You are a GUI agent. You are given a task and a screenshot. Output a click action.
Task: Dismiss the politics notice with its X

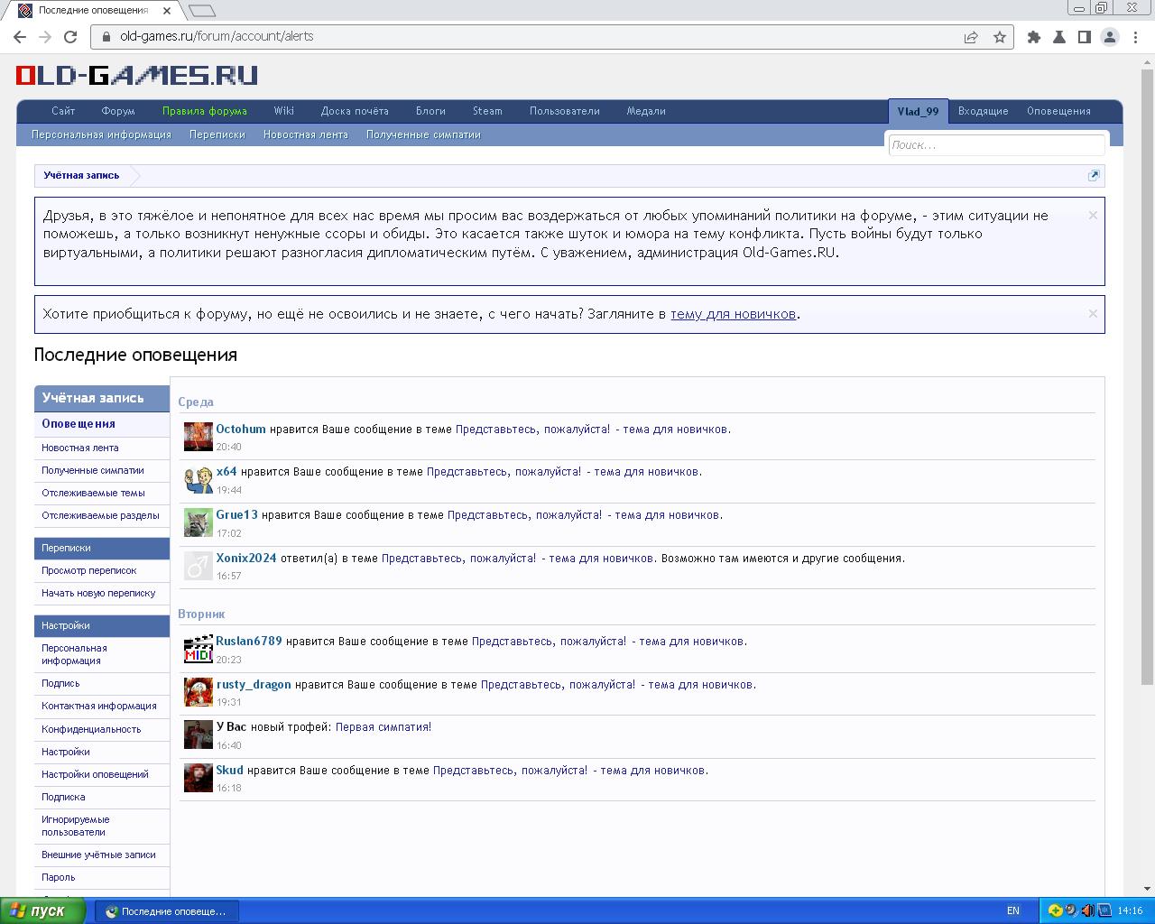coord(1093,215)
